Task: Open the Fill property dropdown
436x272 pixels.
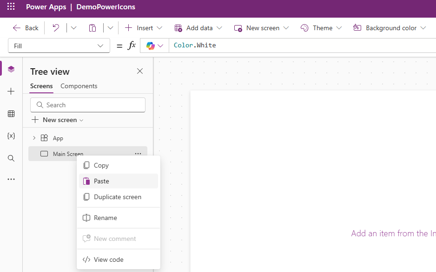Action: [59, 45]
